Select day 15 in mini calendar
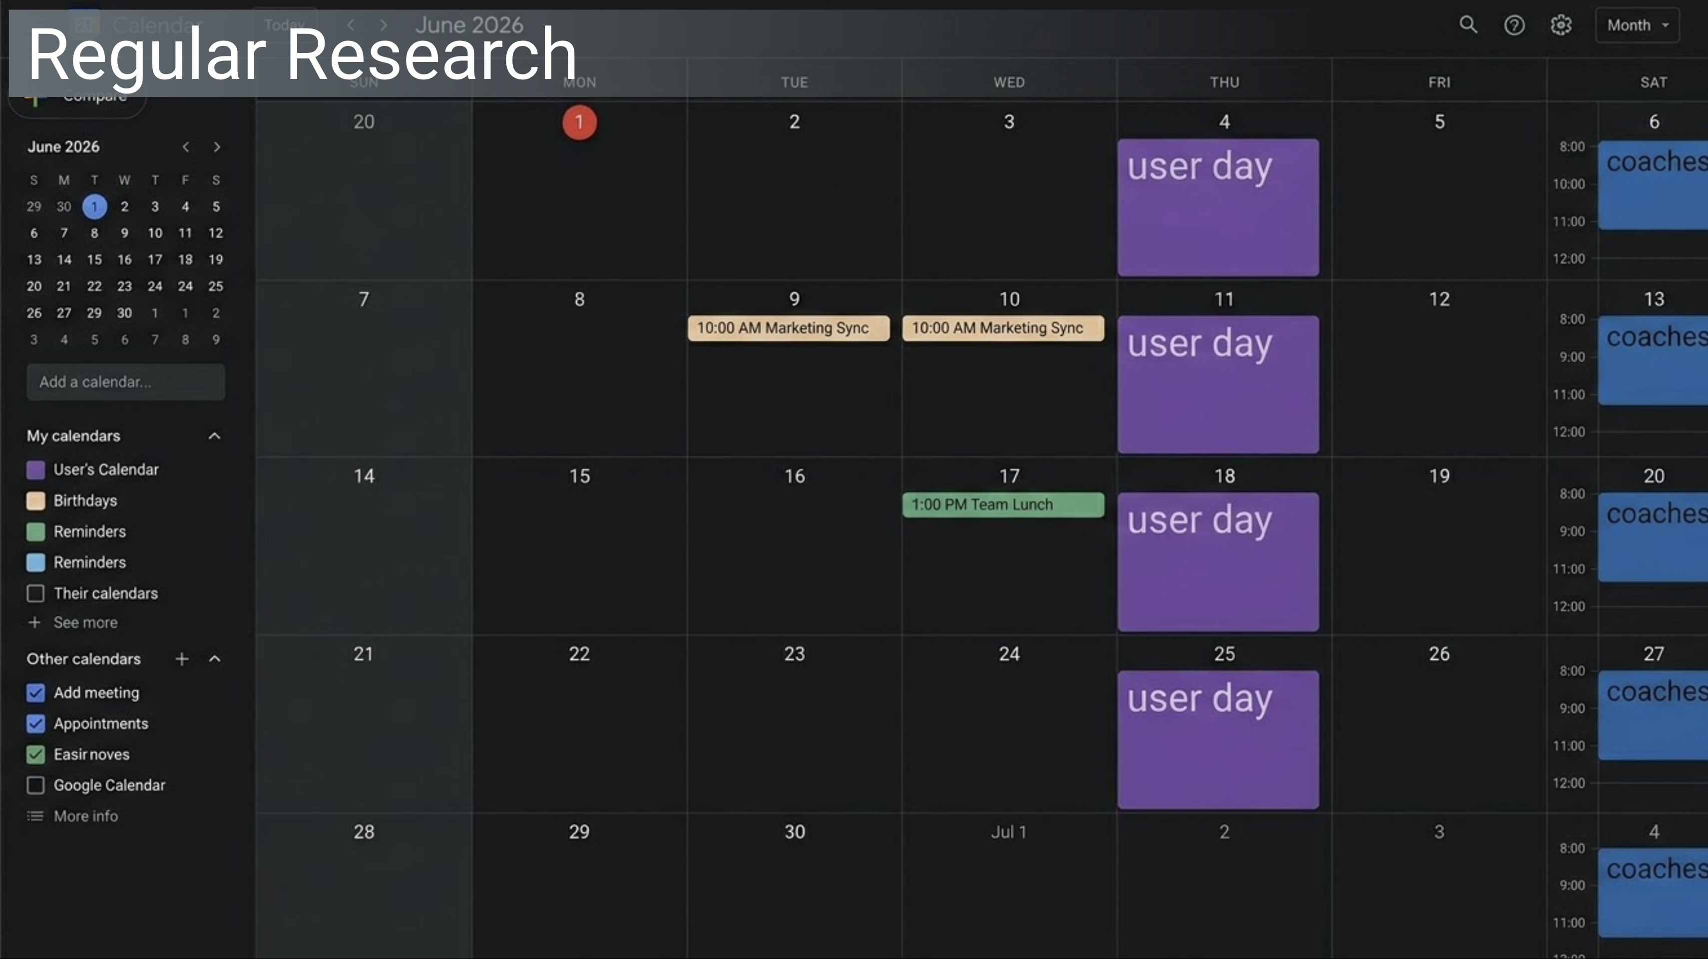This screenshot has width=1708, height=959. pyautogui.click(x=94, y=259)
